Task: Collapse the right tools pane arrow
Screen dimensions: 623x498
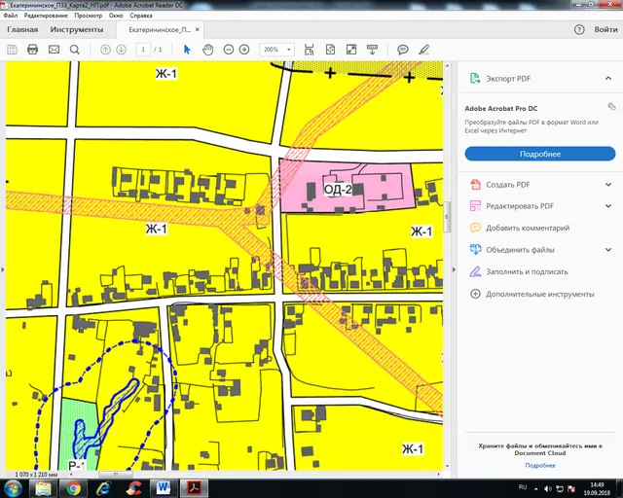Action: [x=455, y=269]
